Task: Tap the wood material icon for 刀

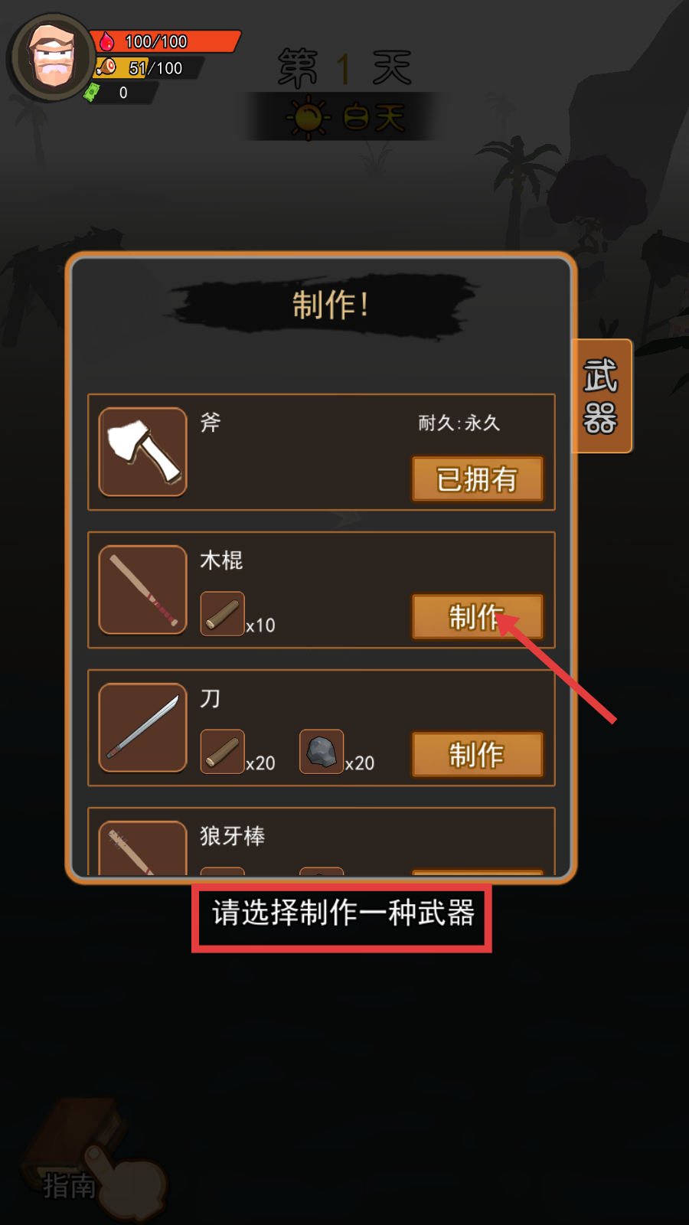Action: click(223, 751)
